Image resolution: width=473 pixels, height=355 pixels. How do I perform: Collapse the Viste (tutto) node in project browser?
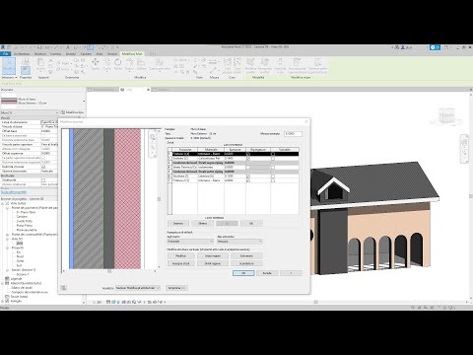[x=3, y=203]
